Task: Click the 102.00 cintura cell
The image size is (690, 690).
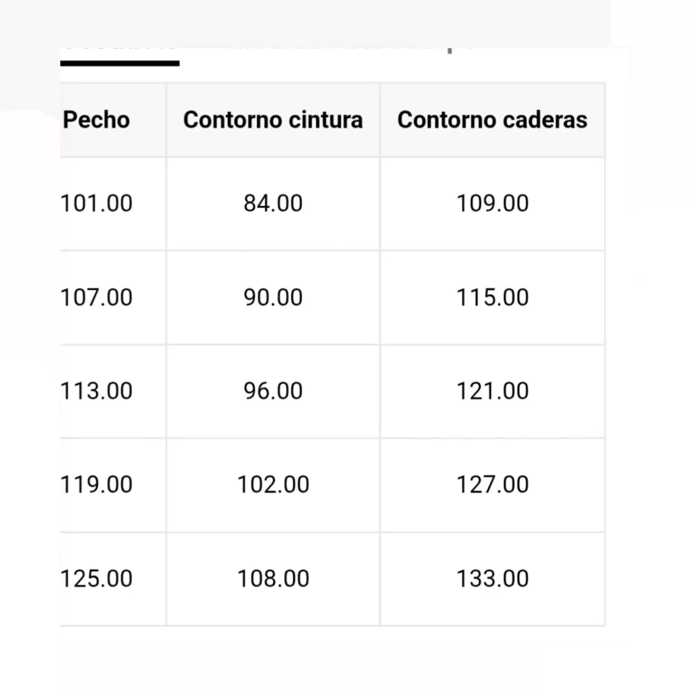Action: (273, 484)
